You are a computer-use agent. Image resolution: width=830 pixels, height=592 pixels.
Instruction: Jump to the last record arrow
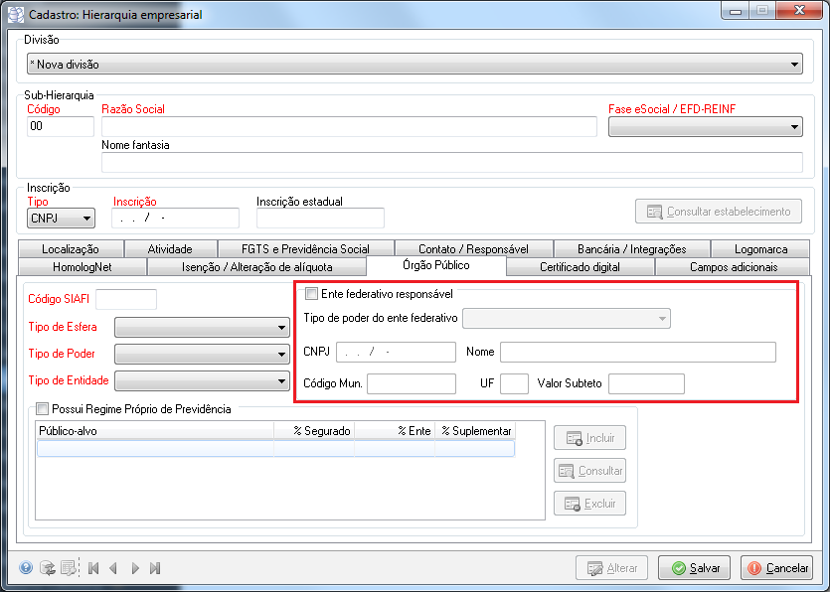155,568
